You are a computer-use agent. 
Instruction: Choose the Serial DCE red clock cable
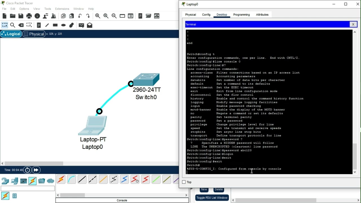coord(135,179)
